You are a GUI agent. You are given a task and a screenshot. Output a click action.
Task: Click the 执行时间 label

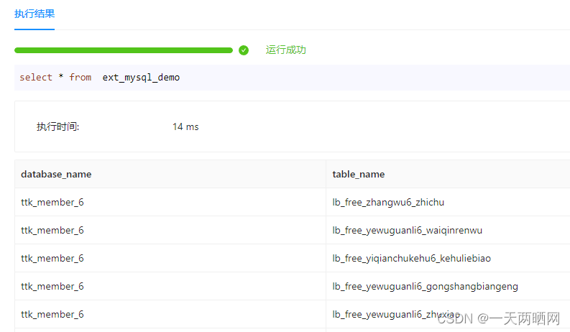58,126
